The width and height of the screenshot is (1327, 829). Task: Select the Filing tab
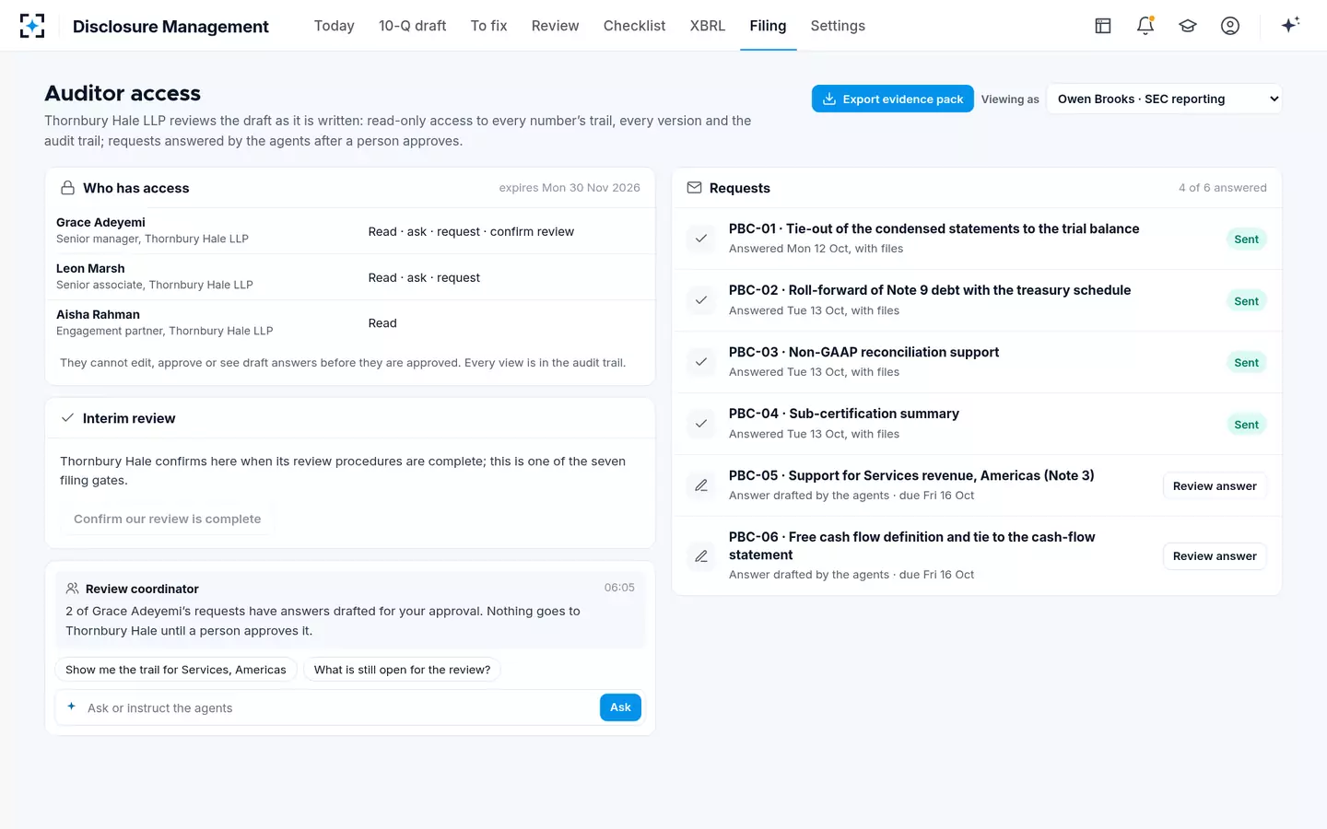[x=768, y=26]
